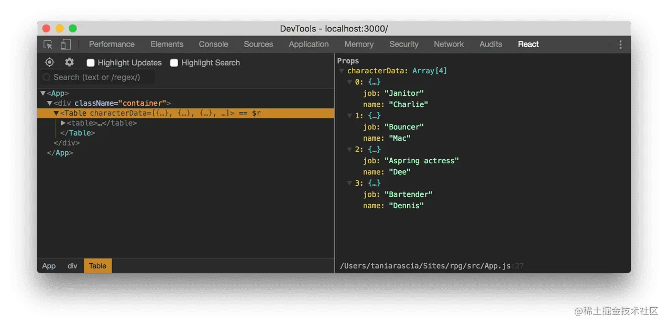The width and height of the screenshot is (668, 326).
Task: Click the Array[4] value text
Action: (430, 71)
